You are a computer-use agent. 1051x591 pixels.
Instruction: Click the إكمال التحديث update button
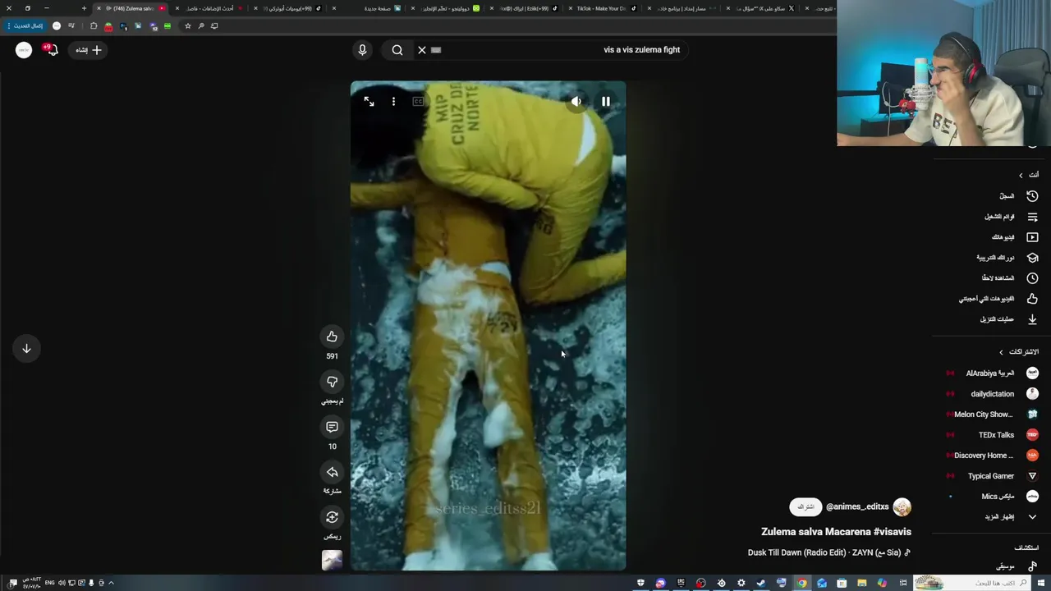point(24,25)
